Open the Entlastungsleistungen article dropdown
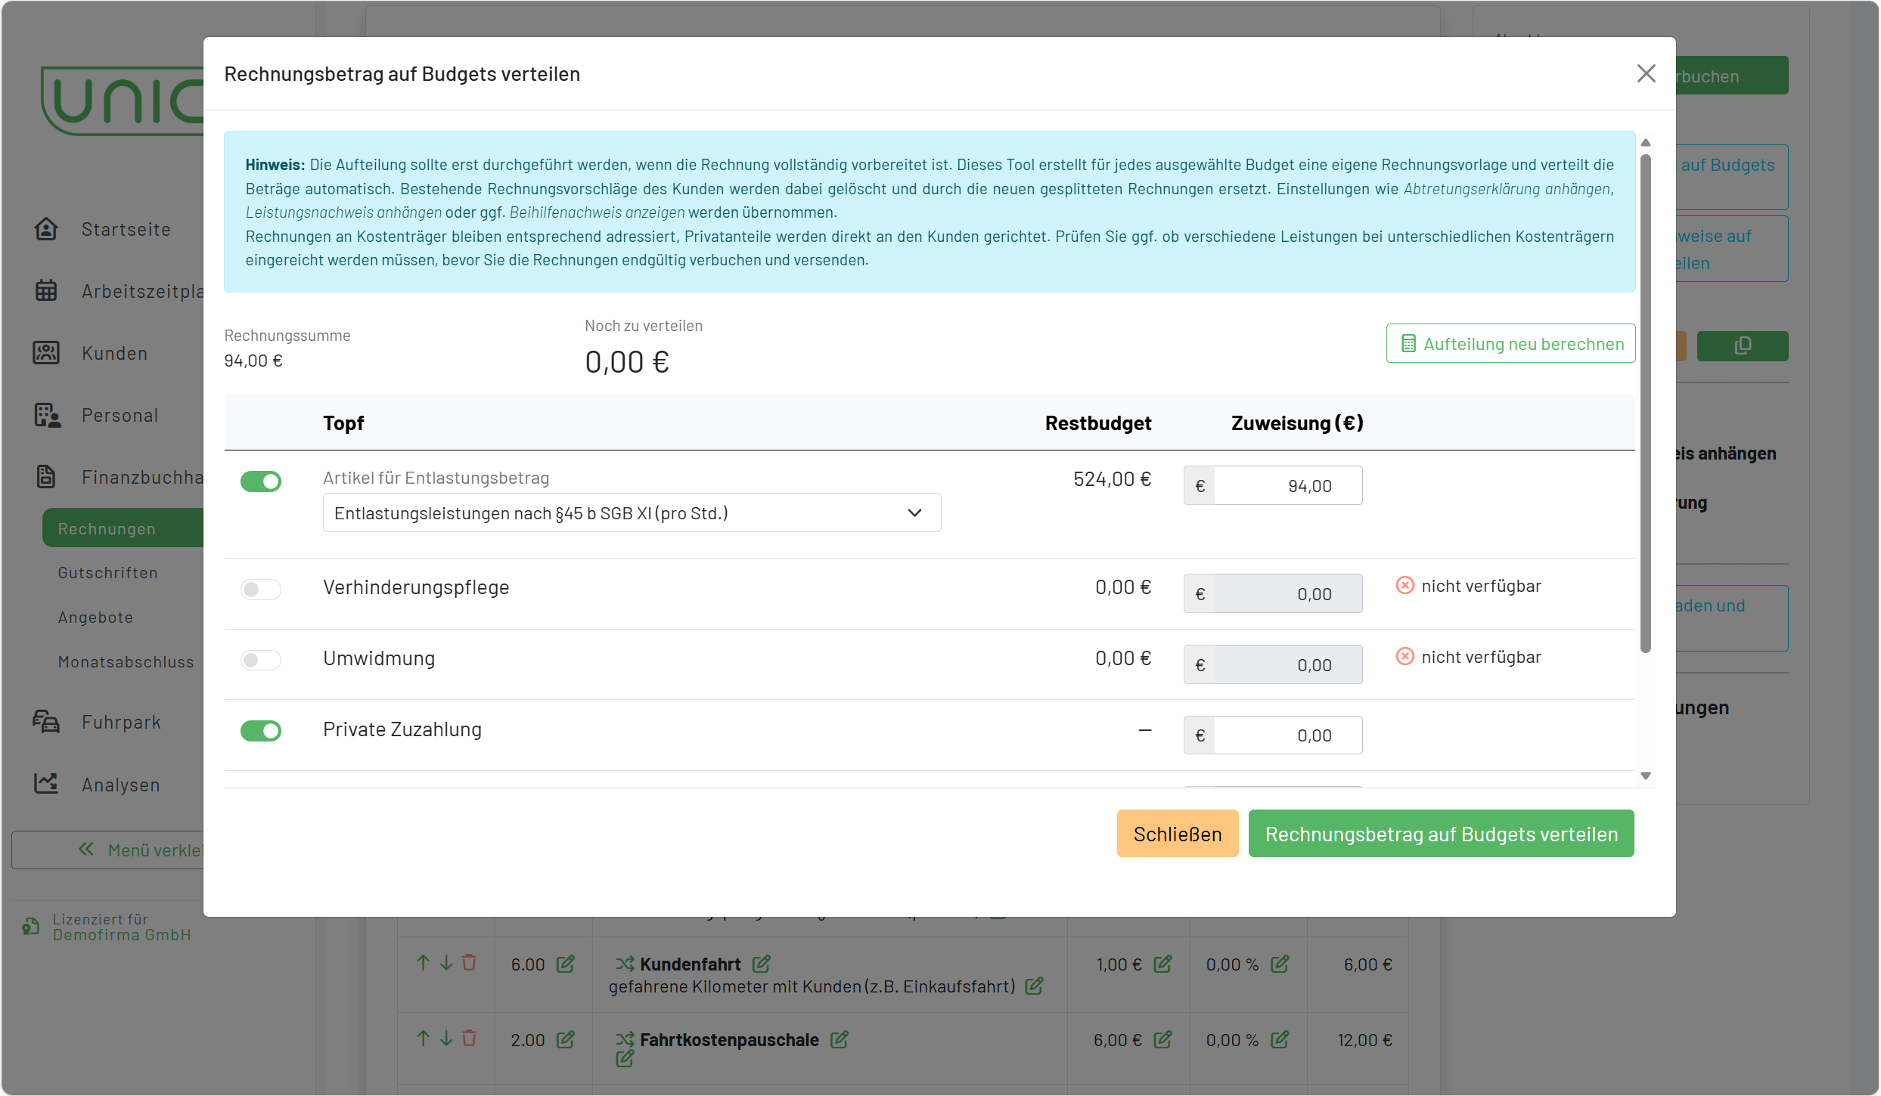The height and width of the screenshot is (1096, 1881). [x=632, y=513]
